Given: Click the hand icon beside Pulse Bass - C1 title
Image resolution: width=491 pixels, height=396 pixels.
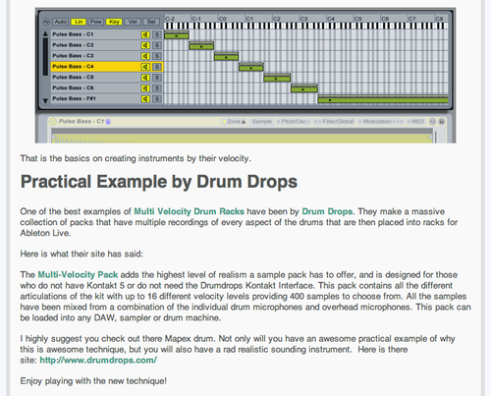Looking at the screenshot, I should pos(108,122).
